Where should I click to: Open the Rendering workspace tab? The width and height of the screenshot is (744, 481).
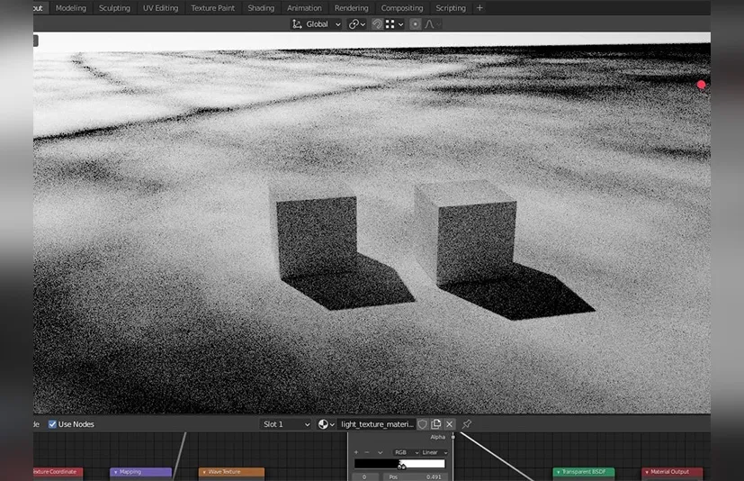(351, 8)
